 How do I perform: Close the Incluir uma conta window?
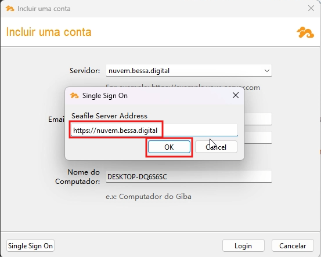point(311,8)
